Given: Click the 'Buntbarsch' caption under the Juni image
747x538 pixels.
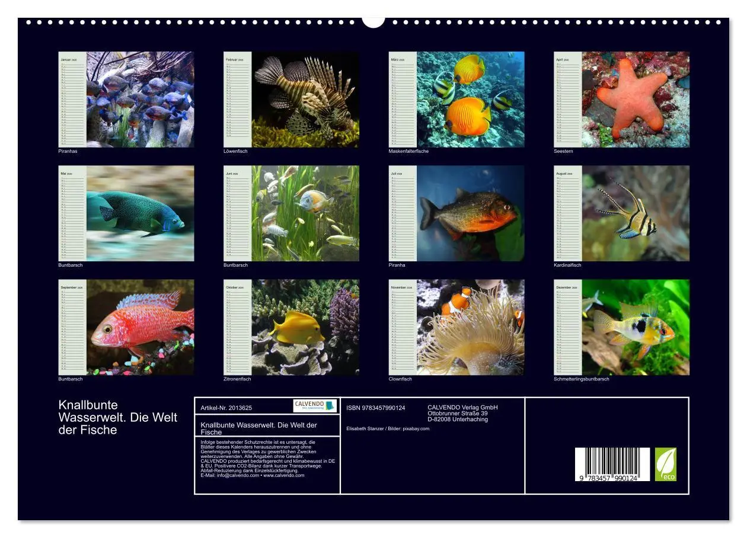Looking at the screenshot, I should click(x=235, y=265).
